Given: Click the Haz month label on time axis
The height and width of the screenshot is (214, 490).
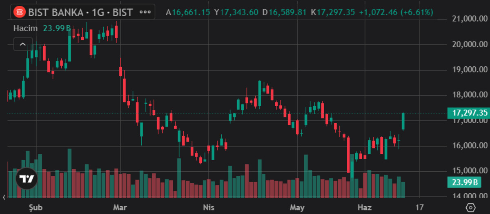Looking at the screenshot, I should (x=365, y=207).
